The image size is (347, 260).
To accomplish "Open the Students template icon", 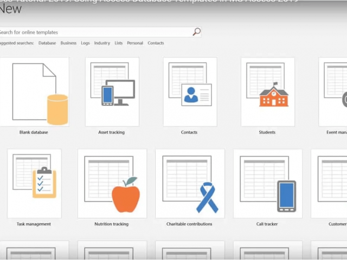I will coord(267,92).
